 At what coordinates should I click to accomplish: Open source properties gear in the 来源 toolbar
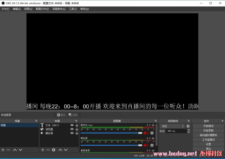[x=54, y=150]
